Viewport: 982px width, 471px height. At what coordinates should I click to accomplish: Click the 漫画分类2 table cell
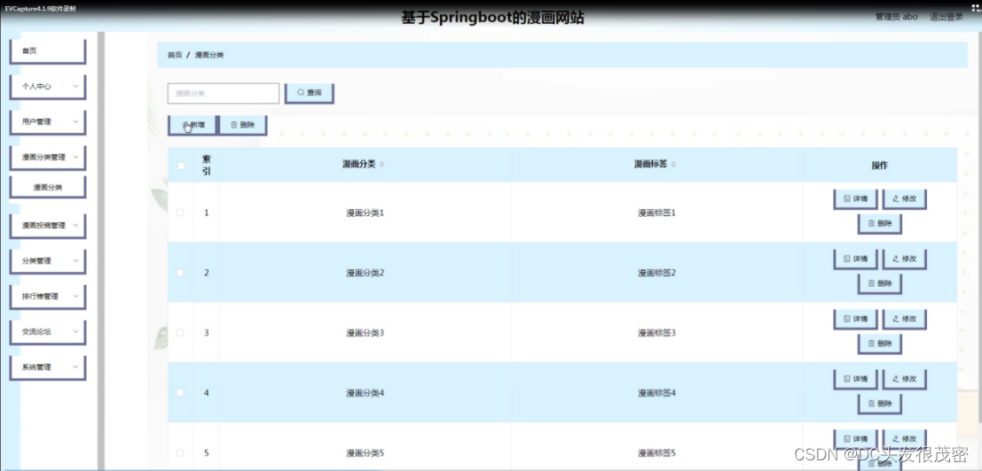pyautogui.click(x=365, y=273)
